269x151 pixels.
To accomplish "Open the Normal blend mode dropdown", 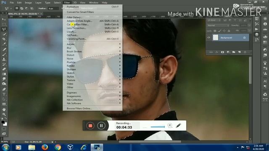I will [x=218, y=25].
